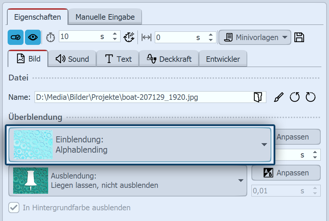Click the rotate clockwise icon
329x221 pixels.
click(x=310, y=97)
